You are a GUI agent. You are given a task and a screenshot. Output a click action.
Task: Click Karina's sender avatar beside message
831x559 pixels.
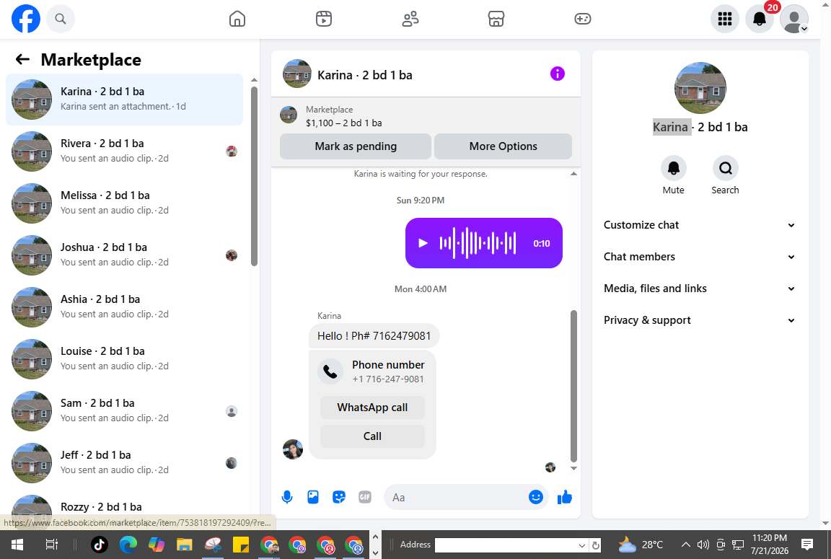coord(293,449)
